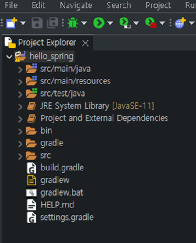The width and height of the screenshot is (196, 243).
Task: Expand the gradle folder
Action: (20, 144)
